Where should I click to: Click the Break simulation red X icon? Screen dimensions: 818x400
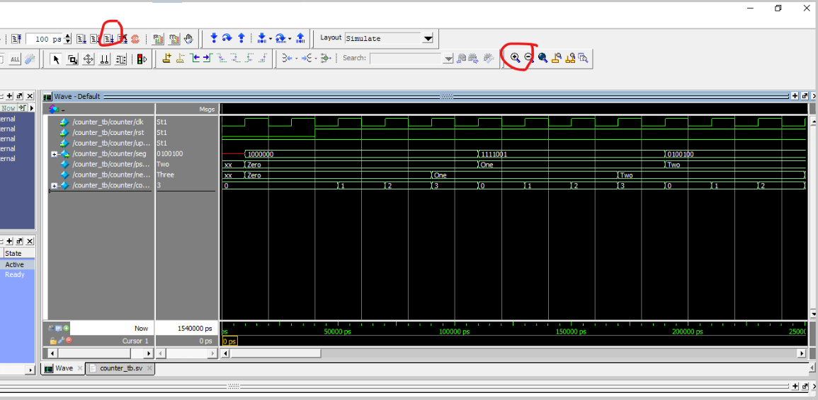[123, 39]
